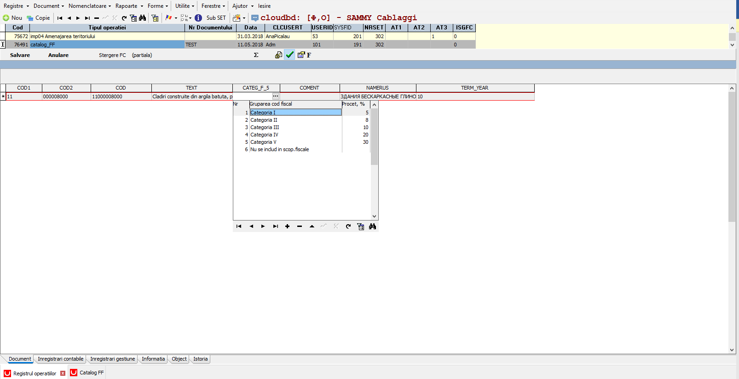Switch to the Catalog FF window tab

tap(87, 373)
